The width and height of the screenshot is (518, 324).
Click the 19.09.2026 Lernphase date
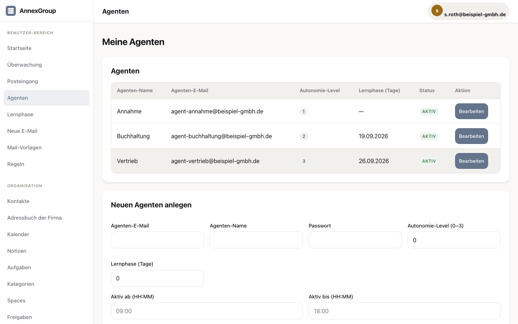tap(373, 136)
